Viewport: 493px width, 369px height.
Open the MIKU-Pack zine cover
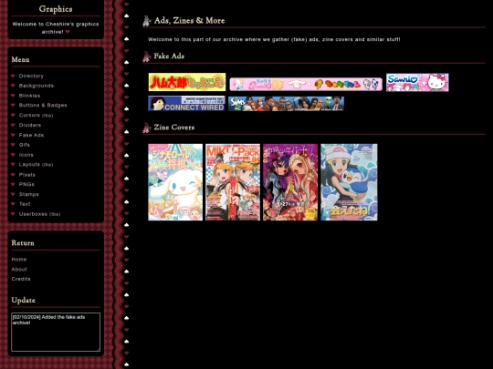click(233, 182)
